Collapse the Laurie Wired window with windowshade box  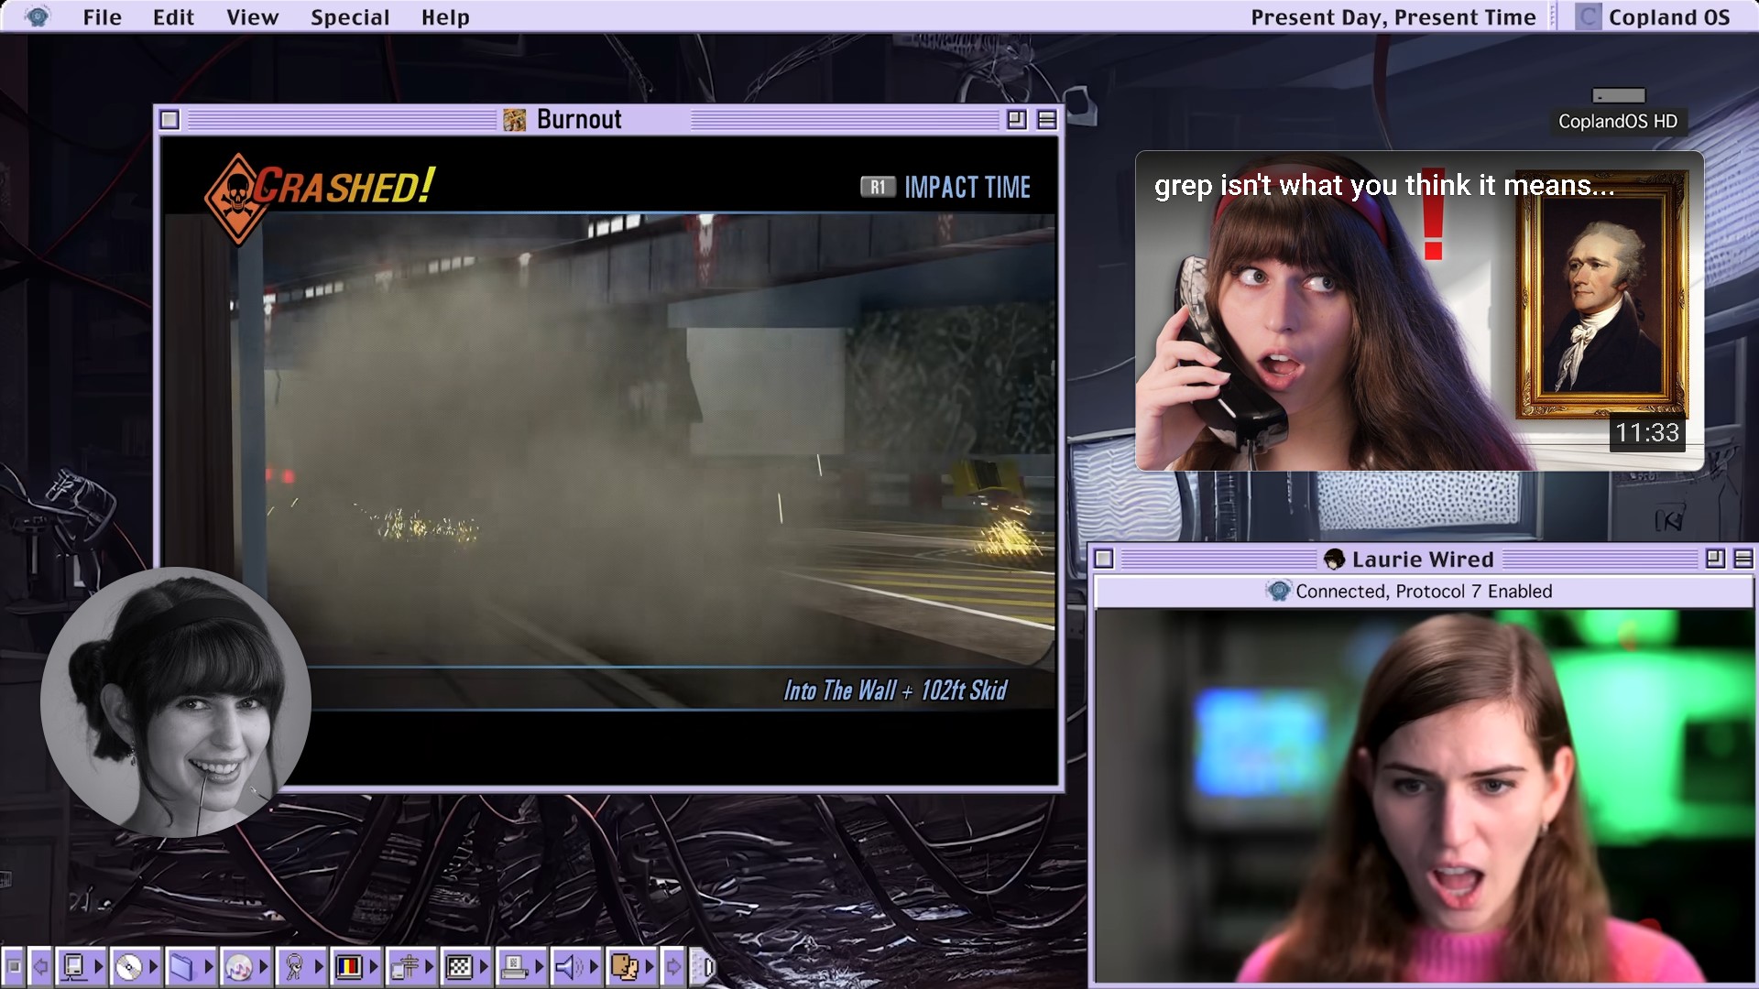[1743, 558]
